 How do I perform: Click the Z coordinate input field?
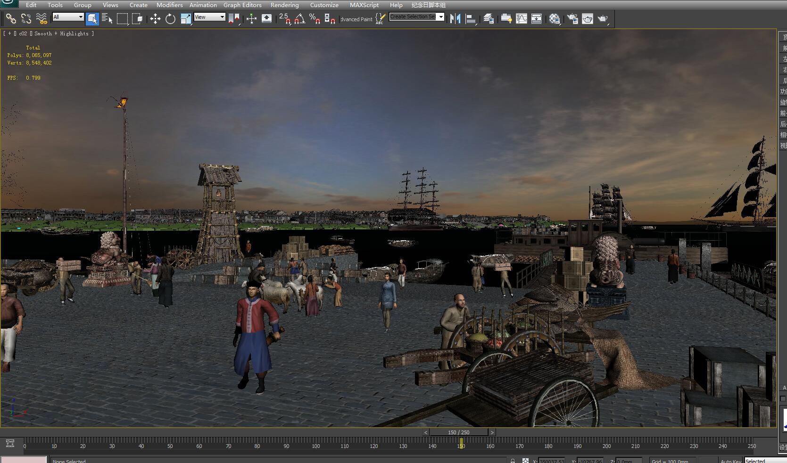point(629,461)
